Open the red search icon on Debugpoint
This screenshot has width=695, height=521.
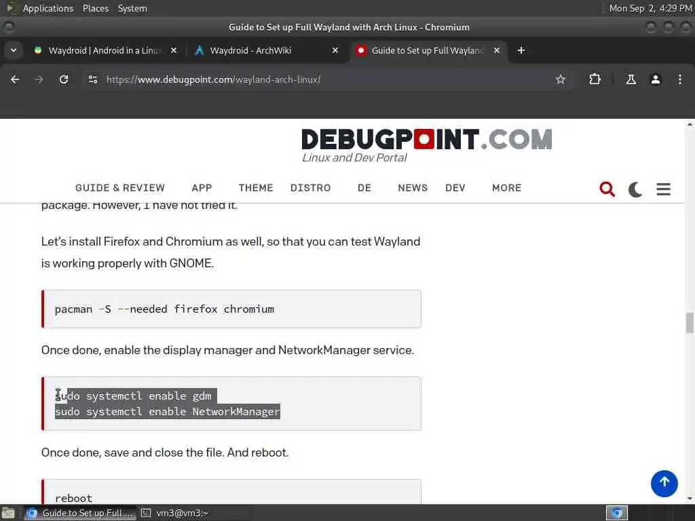click(607, 189)
